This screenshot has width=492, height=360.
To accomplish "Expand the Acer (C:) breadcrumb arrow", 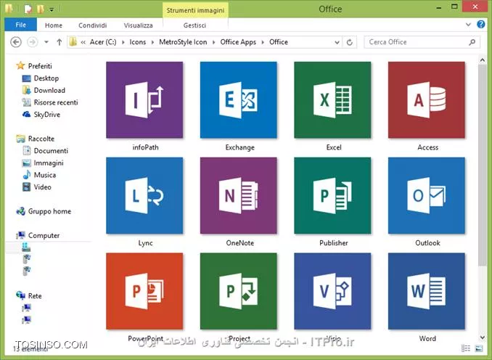I will pos(123,42).
